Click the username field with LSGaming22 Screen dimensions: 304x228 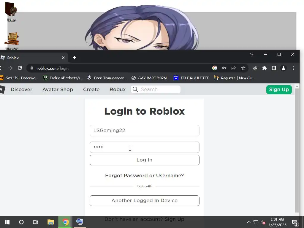tap(145, 131)
